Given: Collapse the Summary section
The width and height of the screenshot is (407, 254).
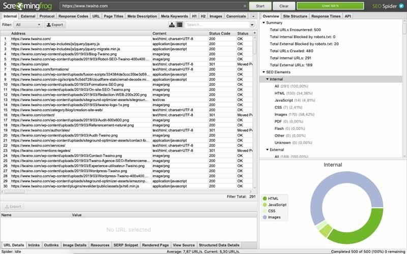Looking at the screenshot, I should click(264, 22).
